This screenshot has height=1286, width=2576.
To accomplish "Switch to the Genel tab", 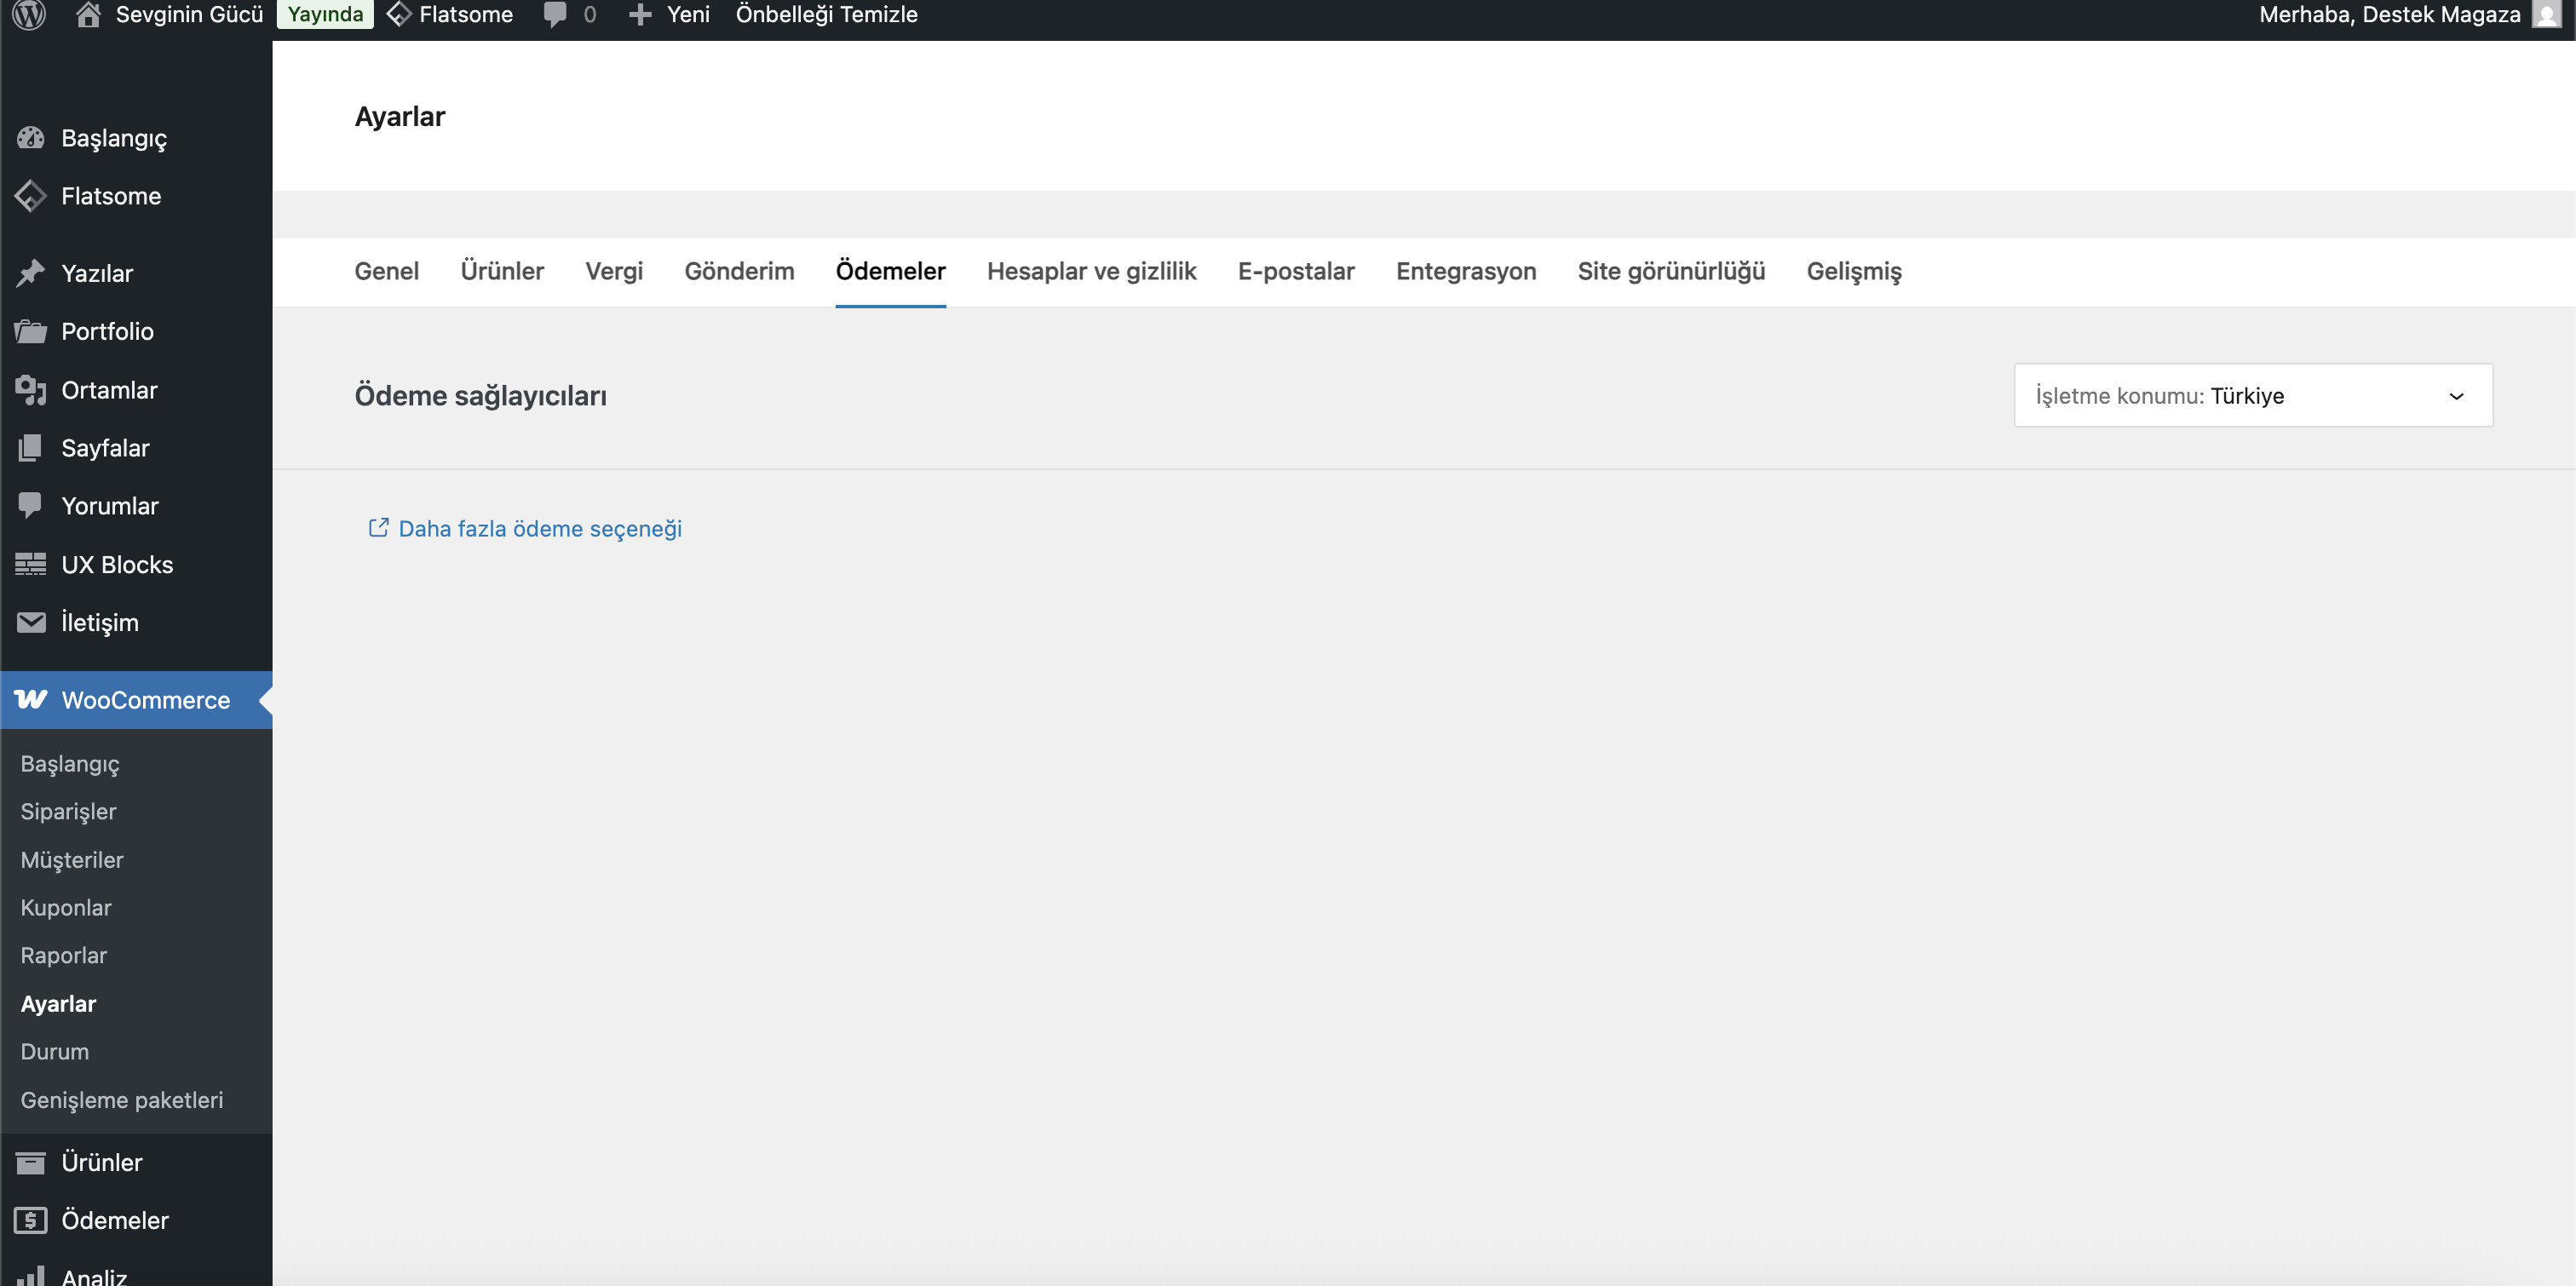I will point(387,271).
